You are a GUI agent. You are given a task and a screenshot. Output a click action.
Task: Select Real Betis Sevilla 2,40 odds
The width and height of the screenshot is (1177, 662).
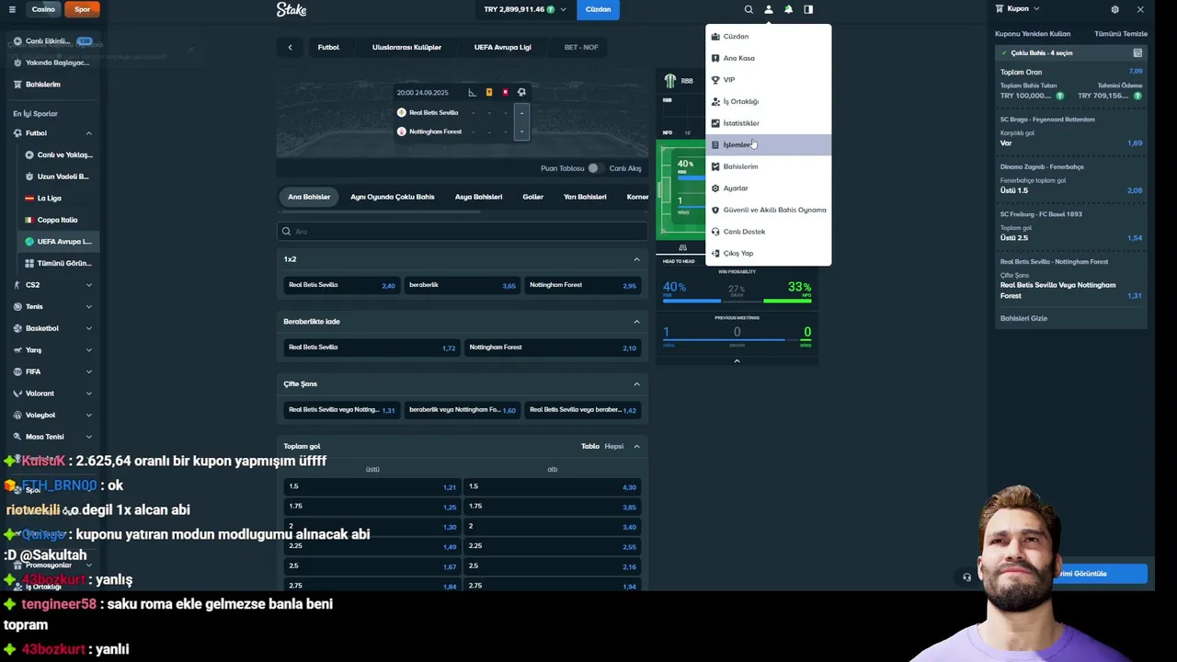(x=341, y=285)
